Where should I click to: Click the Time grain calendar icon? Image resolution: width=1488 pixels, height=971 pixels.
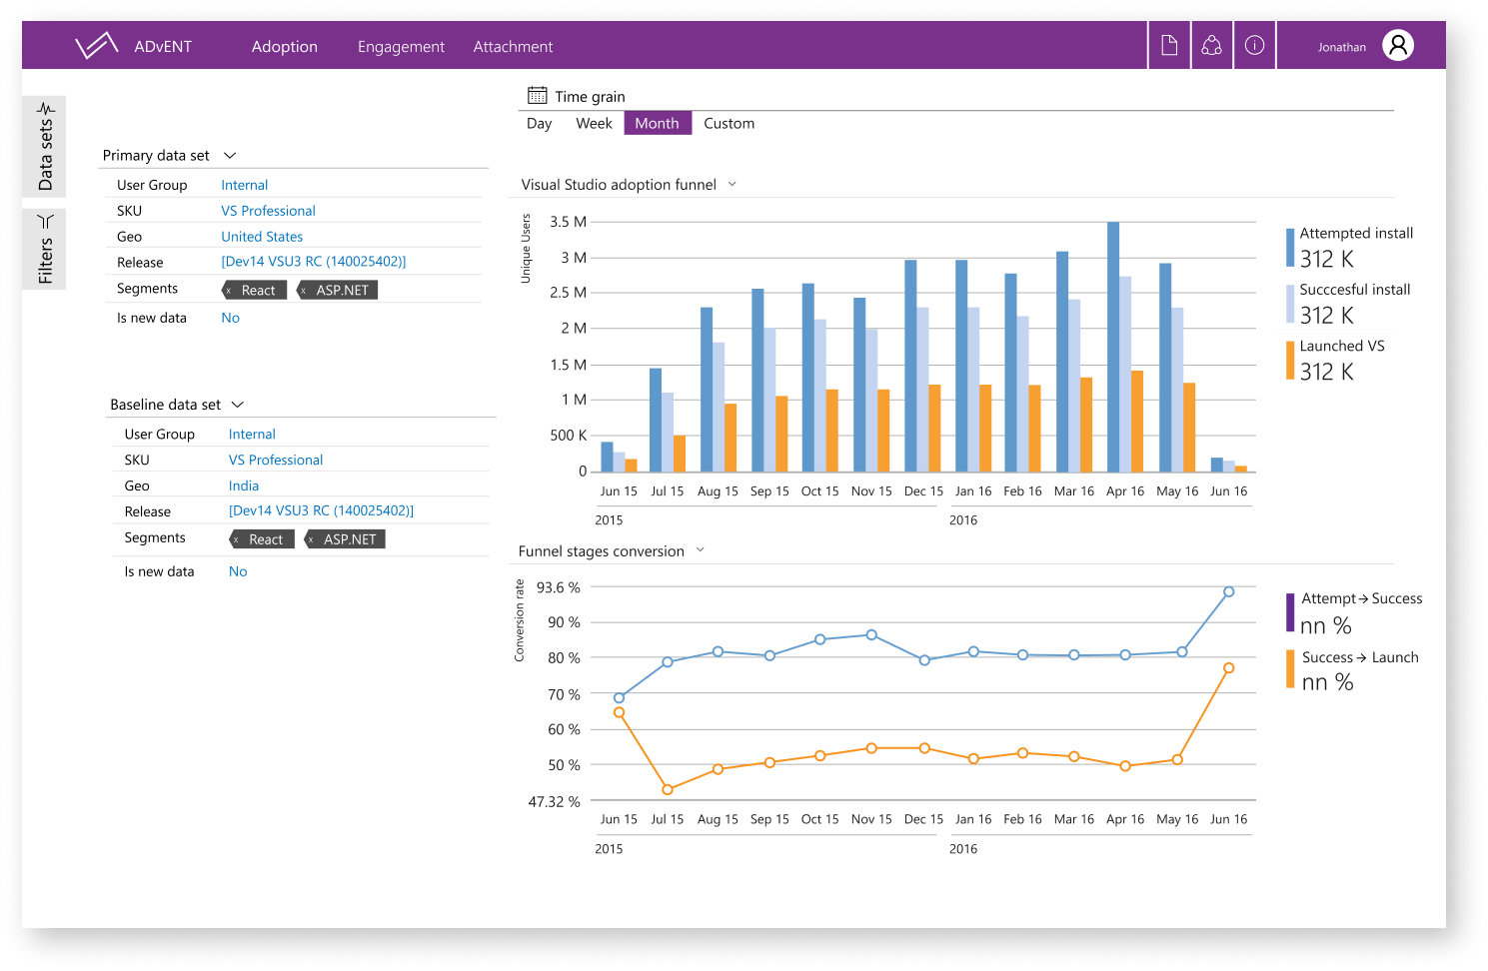[x=538, y=96]
